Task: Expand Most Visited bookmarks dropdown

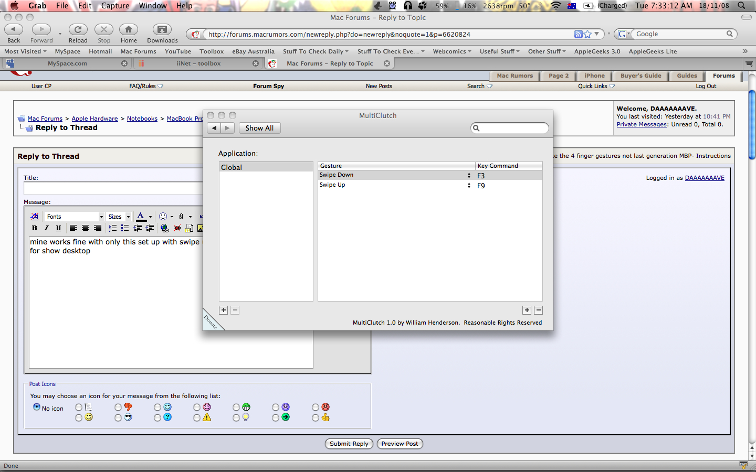Action: pos(25,51)
